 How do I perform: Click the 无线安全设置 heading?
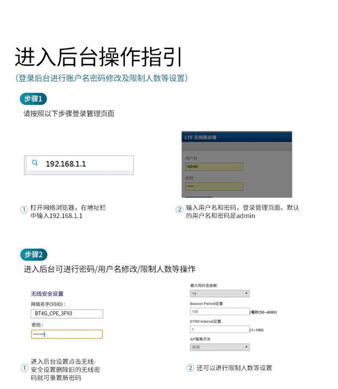pos(47,294)
